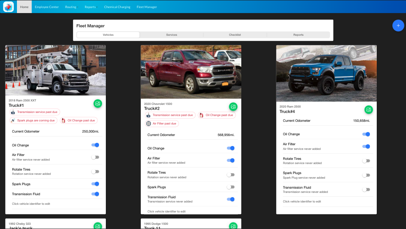Click Truck 11 vehicle identifier
406x229 pixels.
152,228
